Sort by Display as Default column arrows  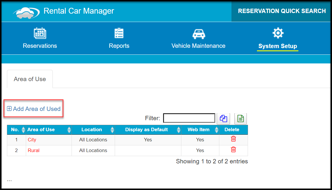coord(178,130)
